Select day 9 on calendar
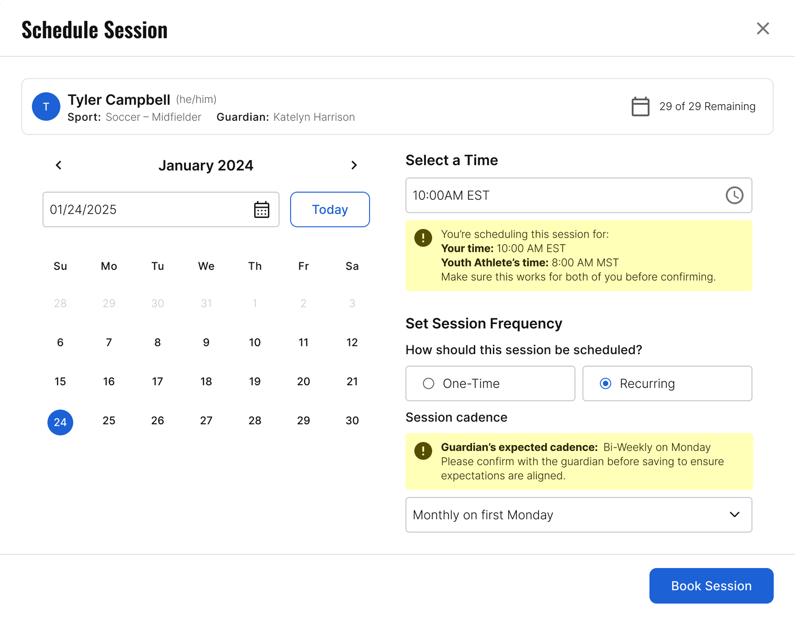The width and height of the screenshot is (795, 618). [206, 342]
